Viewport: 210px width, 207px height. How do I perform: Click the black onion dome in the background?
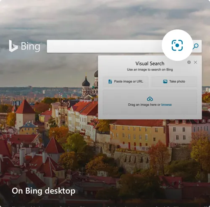[86, 82]
